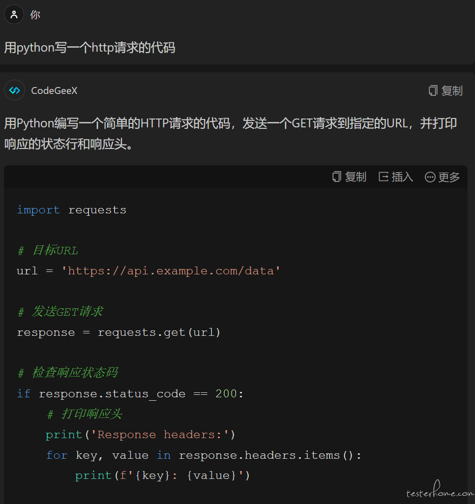Click the import requests code line

72,210
